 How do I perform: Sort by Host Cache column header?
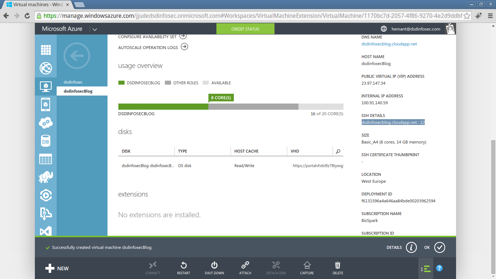pyautogui.click(x=259, y=151)
